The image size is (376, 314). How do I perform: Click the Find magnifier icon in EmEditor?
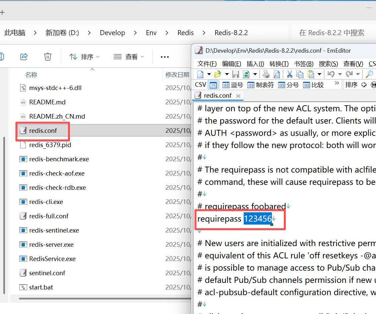click(369, 74)
